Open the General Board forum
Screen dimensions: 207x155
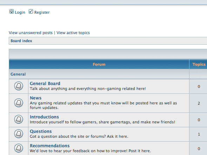click(x=45, y=83)
